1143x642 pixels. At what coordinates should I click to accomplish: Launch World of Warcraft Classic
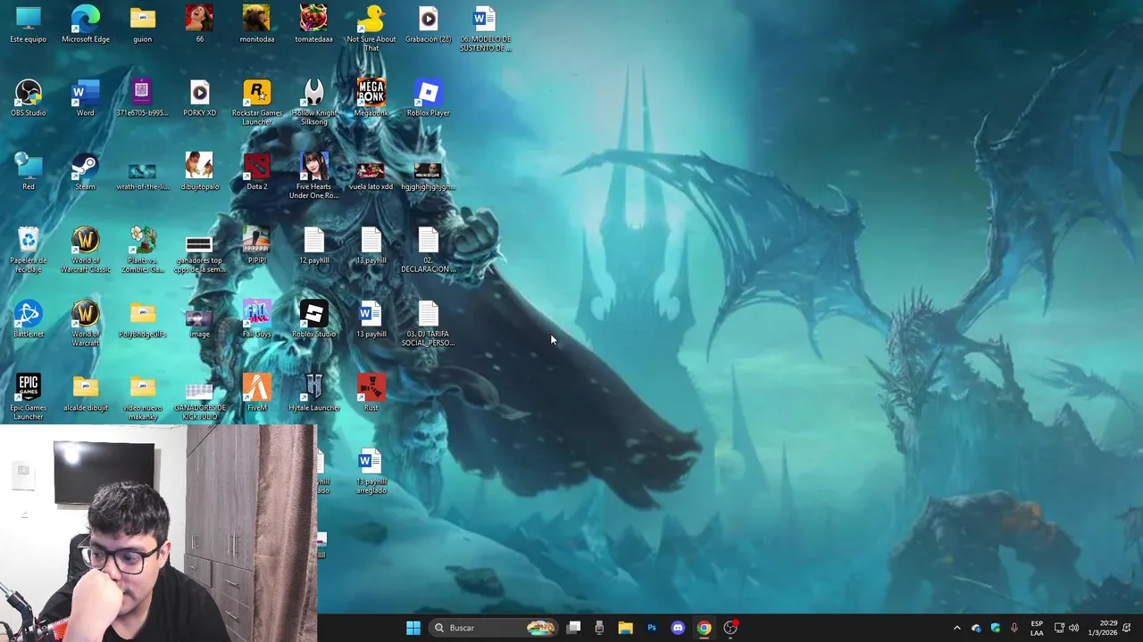pyautogui.click(x=86, y=250)
